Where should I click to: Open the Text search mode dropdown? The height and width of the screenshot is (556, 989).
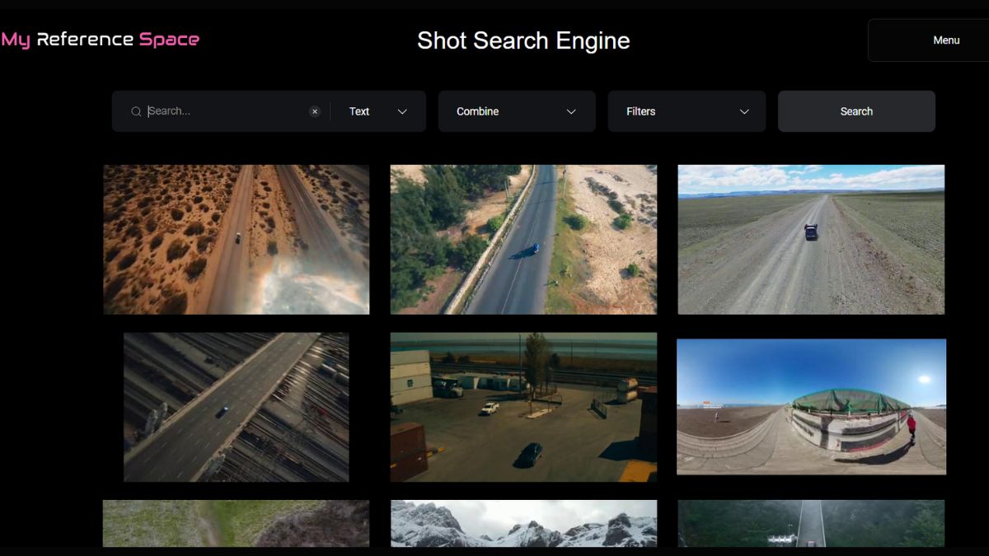click(x=377, y=111)
